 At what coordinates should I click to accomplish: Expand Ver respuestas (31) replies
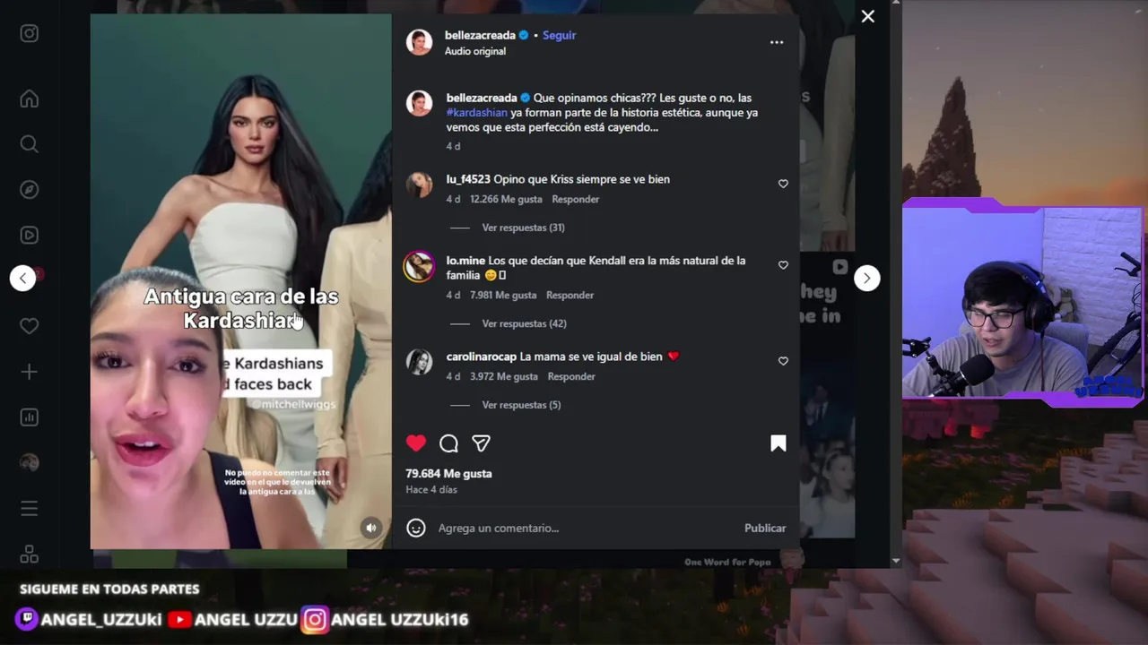click(x=523, y=228)
